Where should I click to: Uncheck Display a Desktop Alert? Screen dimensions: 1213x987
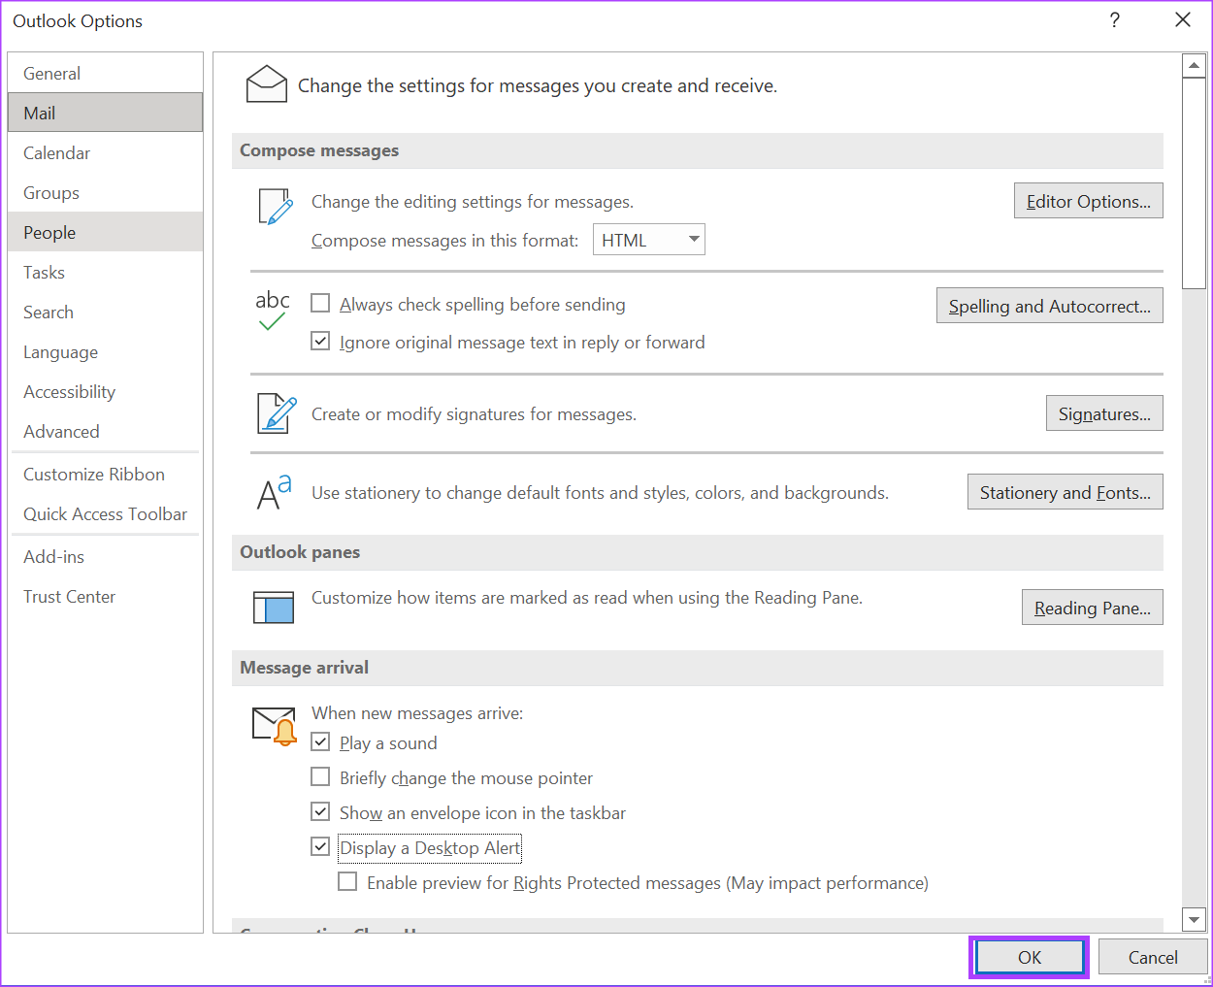tap(320, 847)
